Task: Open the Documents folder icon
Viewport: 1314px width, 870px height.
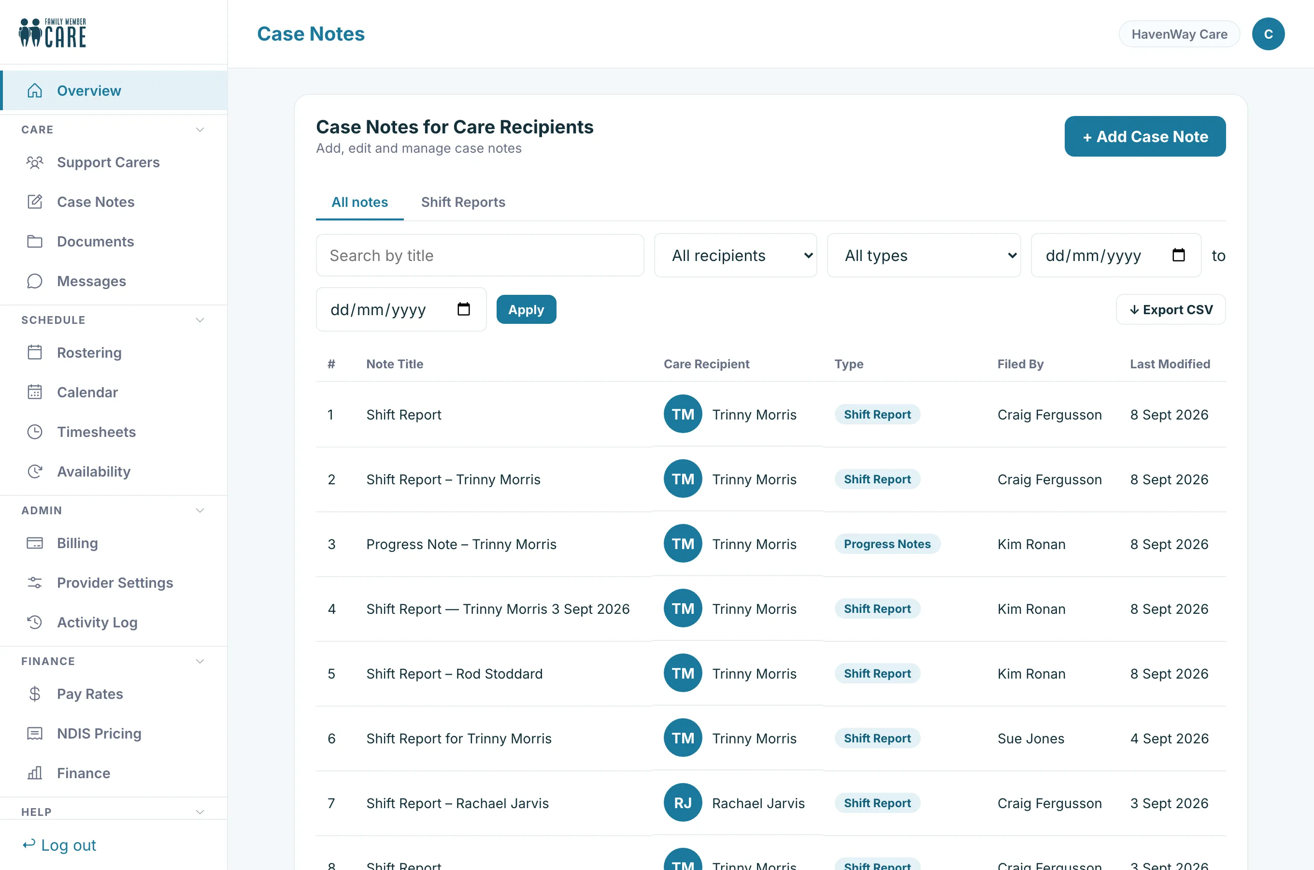Action: pos(35,241)
